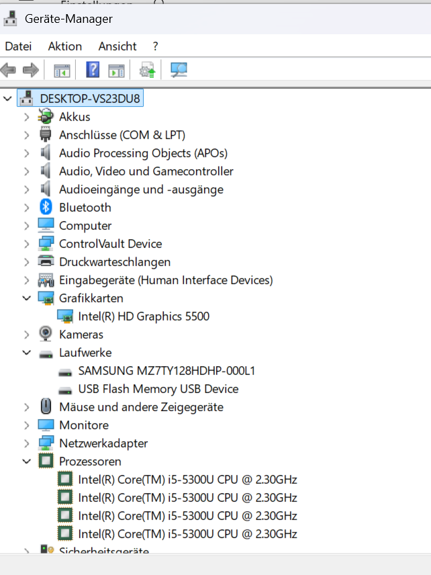Click the SAMSUNG MZ7TY128HDHP drive icon
The height and width of the screenshot is (575, 431).
[x=65, y=373]
